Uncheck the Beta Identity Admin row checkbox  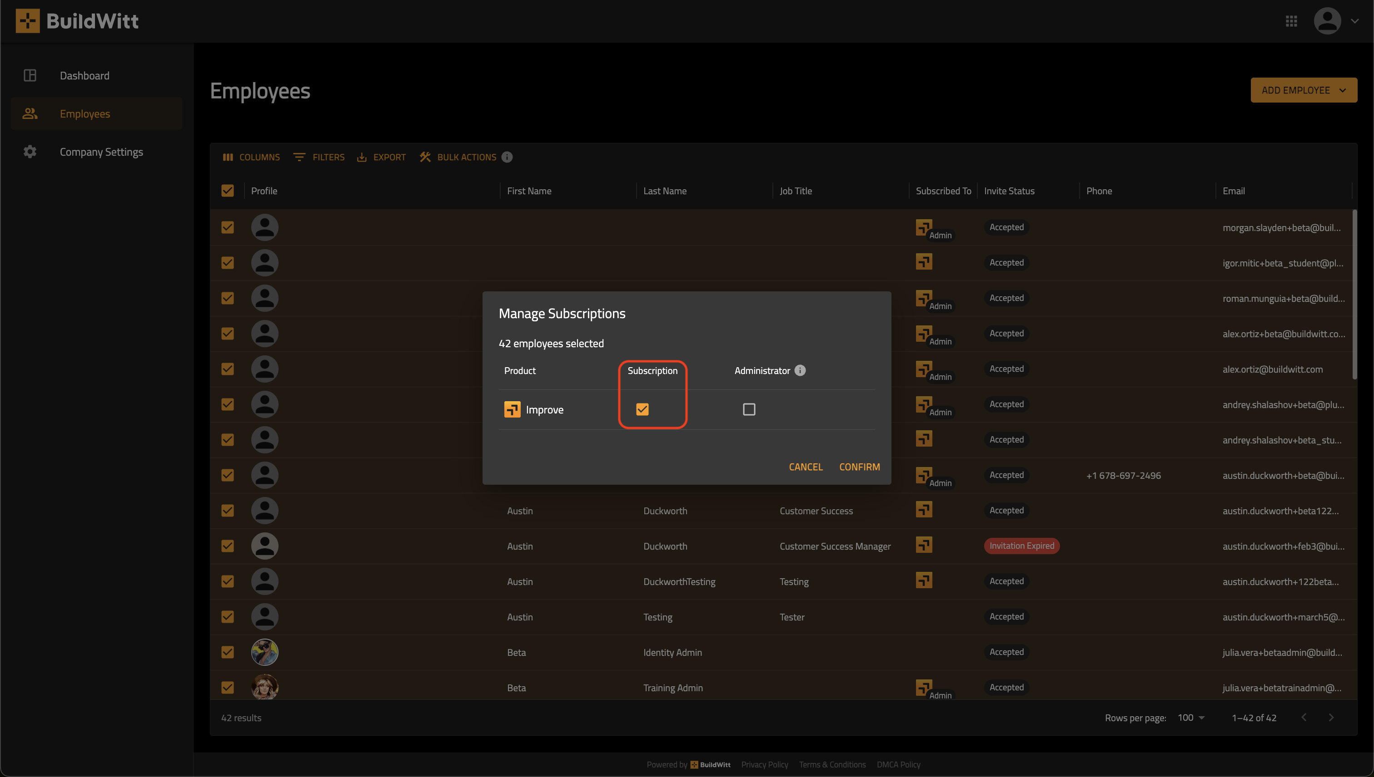[x=228, y=652]
